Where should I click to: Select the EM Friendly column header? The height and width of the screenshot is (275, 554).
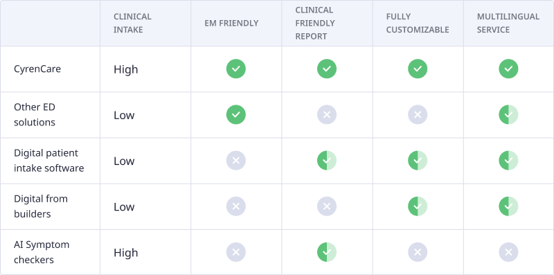point(231,24)
